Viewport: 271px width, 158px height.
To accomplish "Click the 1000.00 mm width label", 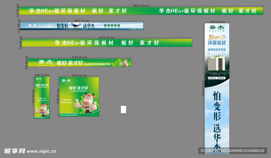I will (217, 22).
